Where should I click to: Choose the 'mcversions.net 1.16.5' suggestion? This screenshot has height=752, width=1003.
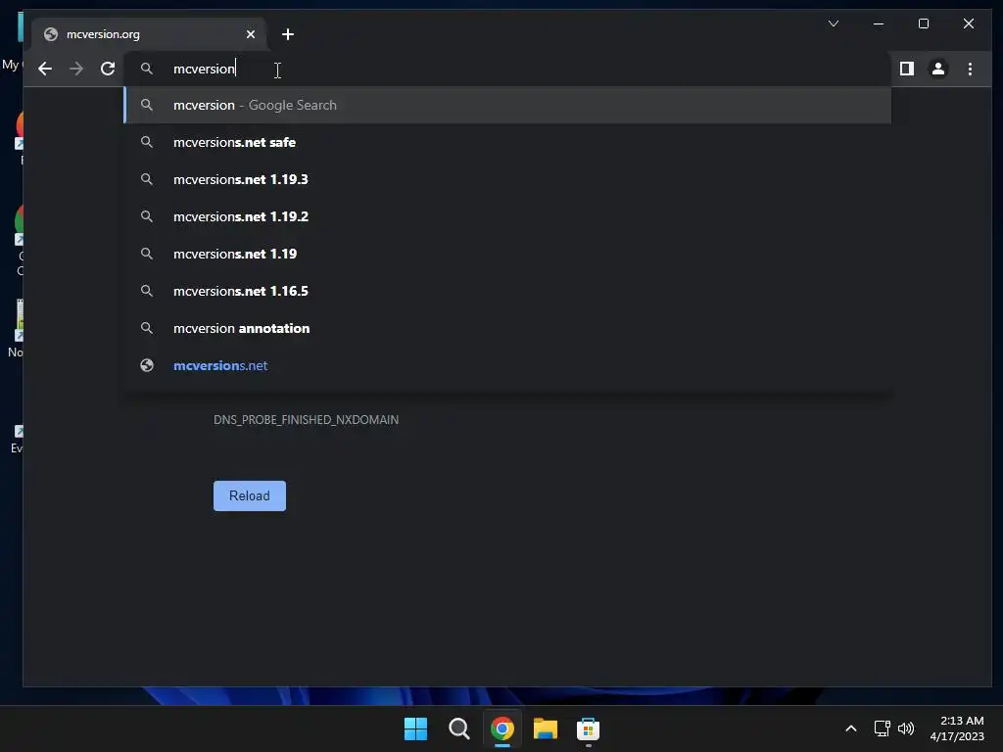click(x=507, y=291)
